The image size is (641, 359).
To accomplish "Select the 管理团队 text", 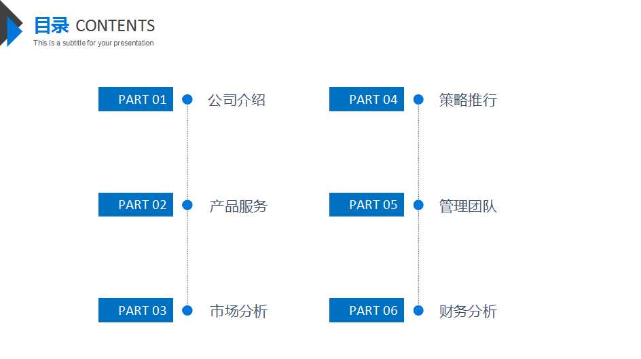I will [x=468, y=206].
